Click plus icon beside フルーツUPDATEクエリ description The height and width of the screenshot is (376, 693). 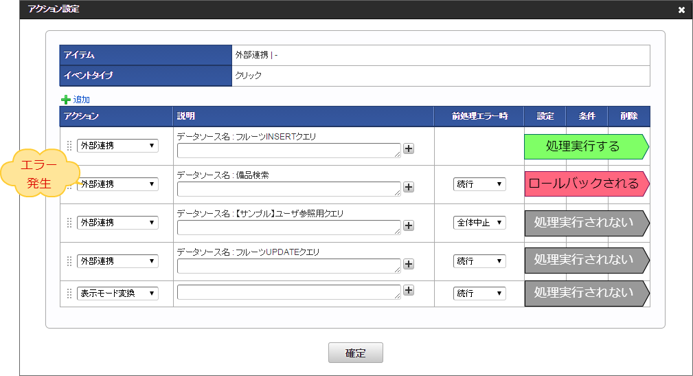(x=408, y=264)
